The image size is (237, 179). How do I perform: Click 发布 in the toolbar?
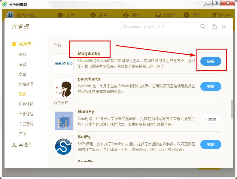coord(224,15)
